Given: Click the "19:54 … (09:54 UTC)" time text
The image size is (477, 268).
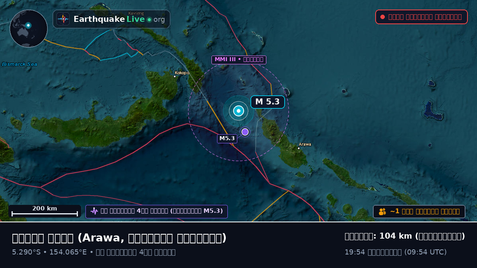Looking at the screenshot, I should pyautogui.click(x=396, y=252).
